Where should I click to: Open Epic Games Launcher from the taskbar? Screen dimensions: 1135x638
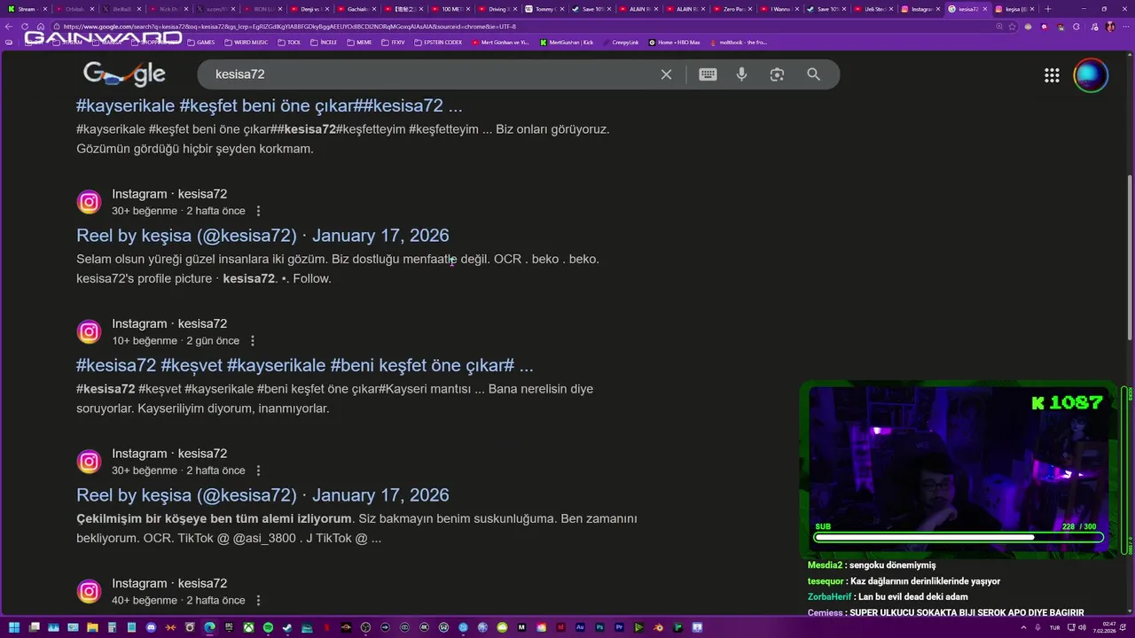click(x=229, y=627)
